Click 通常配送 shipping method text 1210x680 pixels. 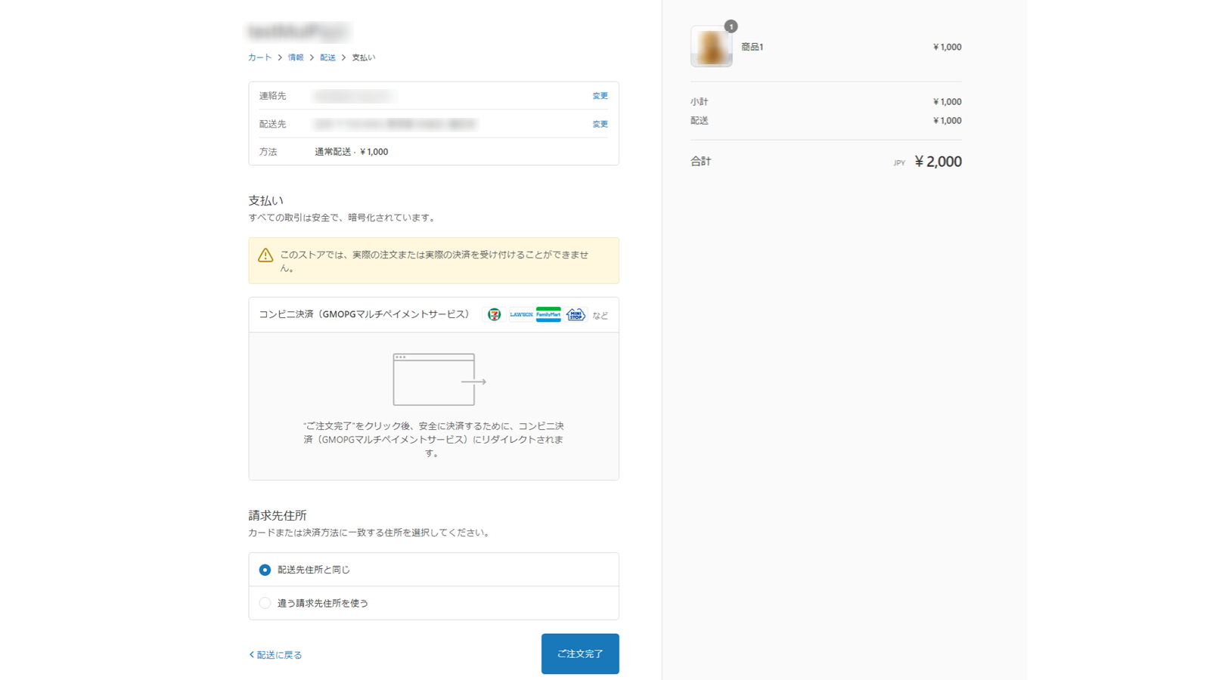coord(351,152)
